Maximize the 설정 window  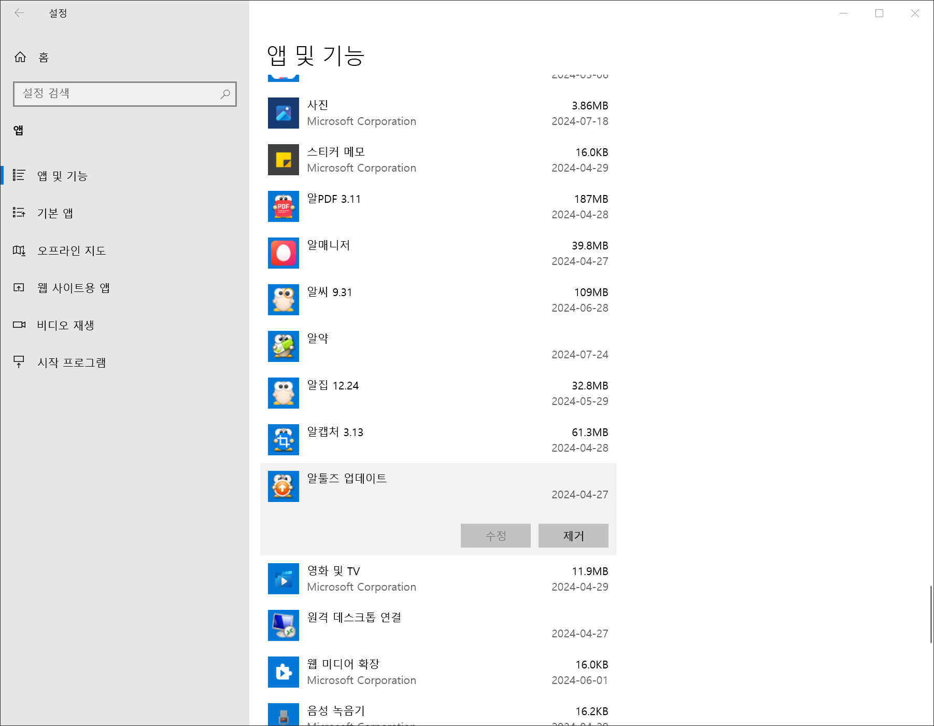(x=879, y=13)
